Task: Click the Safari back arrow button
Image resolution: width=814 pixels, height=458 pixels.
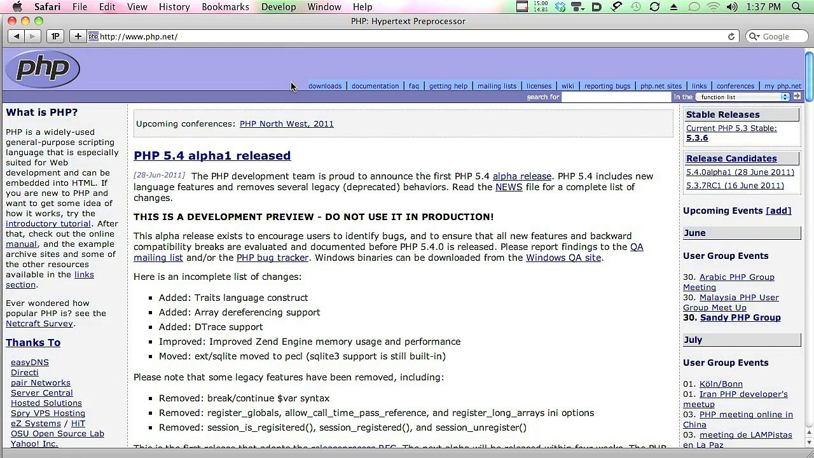Action: pos(17,36)
